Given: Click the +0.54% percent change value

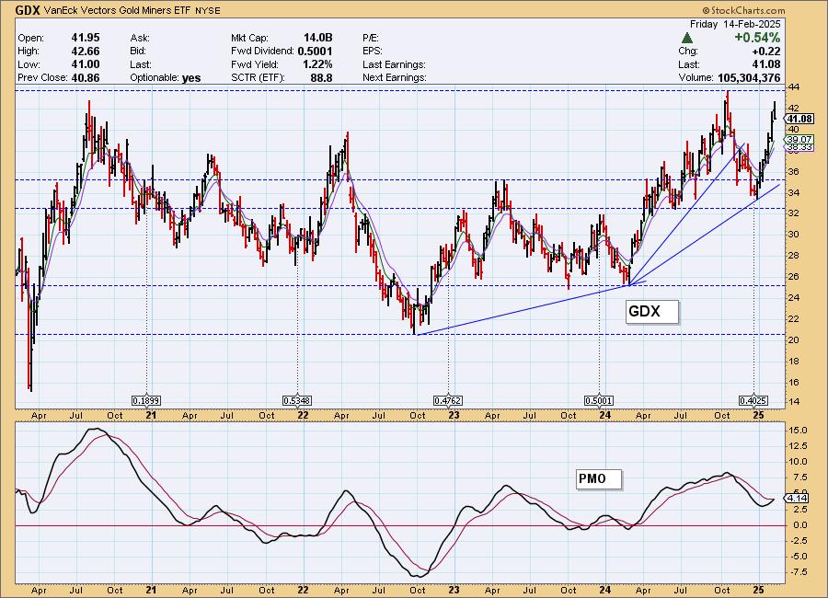Looking at the screenshot, I should click(x=757, y=38).
